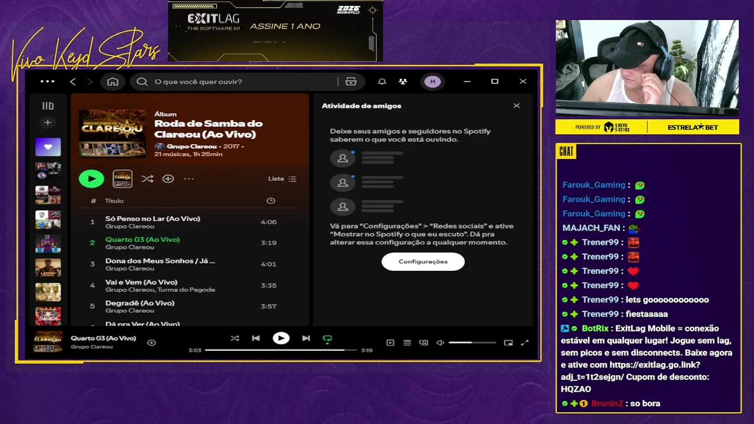Click the 'ESTRELA BET' sponsor logo
754x424 pixels.
click(x=693, y=127)
